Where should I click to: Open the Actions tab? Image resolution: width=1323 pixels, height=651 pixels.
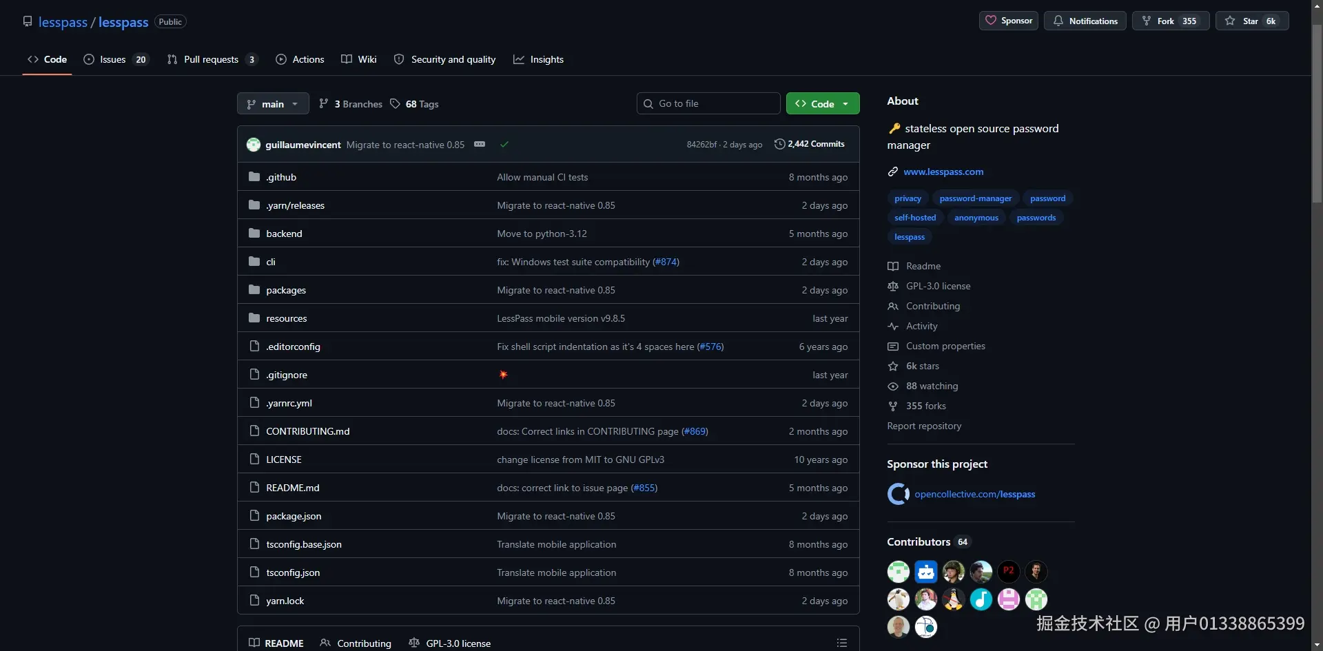[x=300, y=59]
